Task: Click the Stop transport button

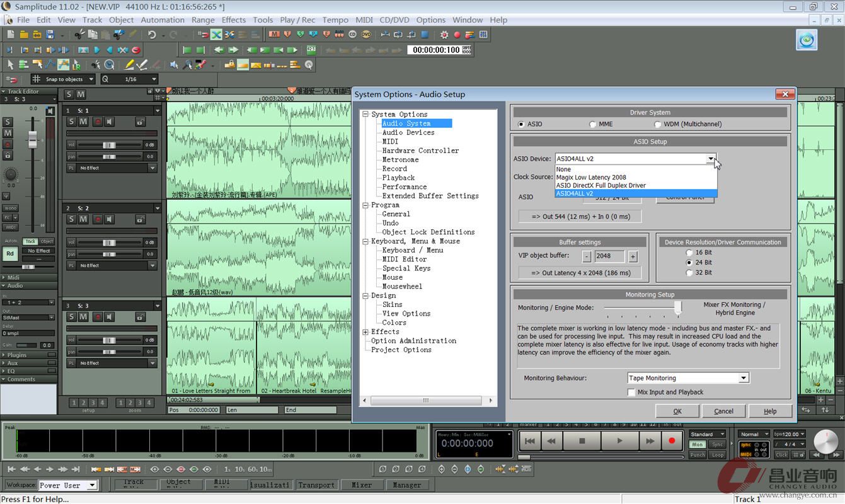Action: 582,441
